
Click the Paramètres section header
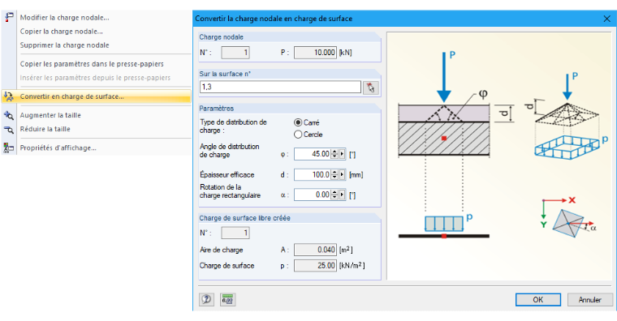coord(290,109)
